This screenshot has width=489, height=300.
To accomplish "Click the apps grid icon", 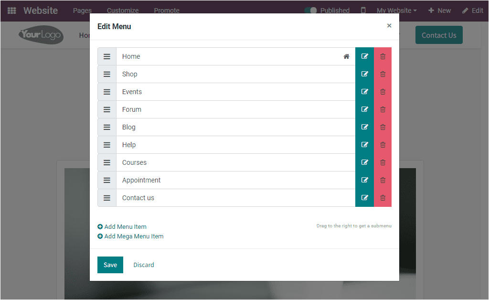I will pyautogui.click(x=11, y=10).
